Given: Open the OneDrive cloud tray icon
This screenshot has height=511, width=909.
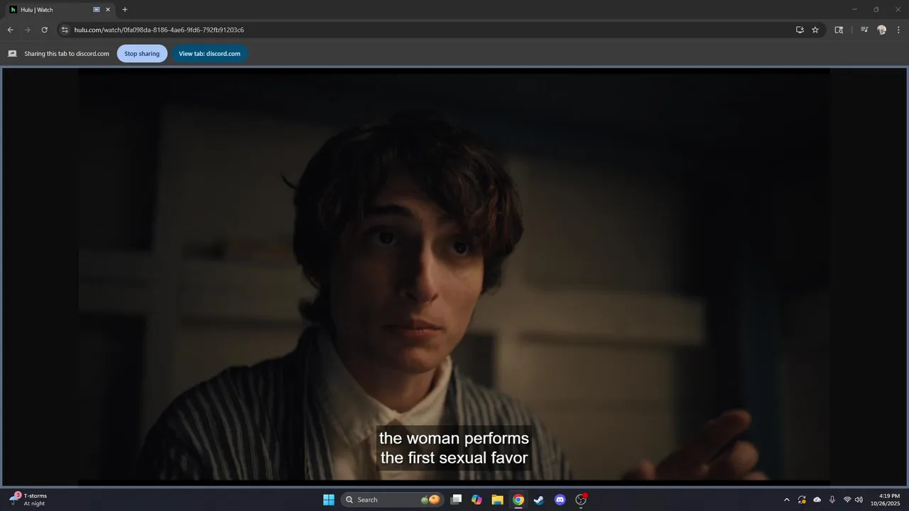Looking at the screenshot, I should [x=817, y=500].
